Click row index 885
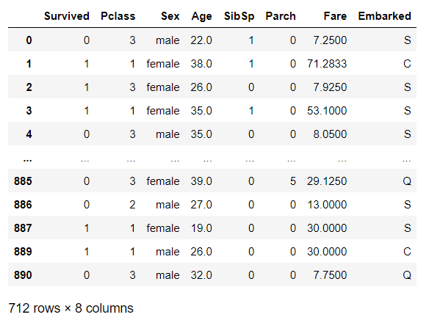This screenshot has width=429, height=320. (x=23, y=181)
